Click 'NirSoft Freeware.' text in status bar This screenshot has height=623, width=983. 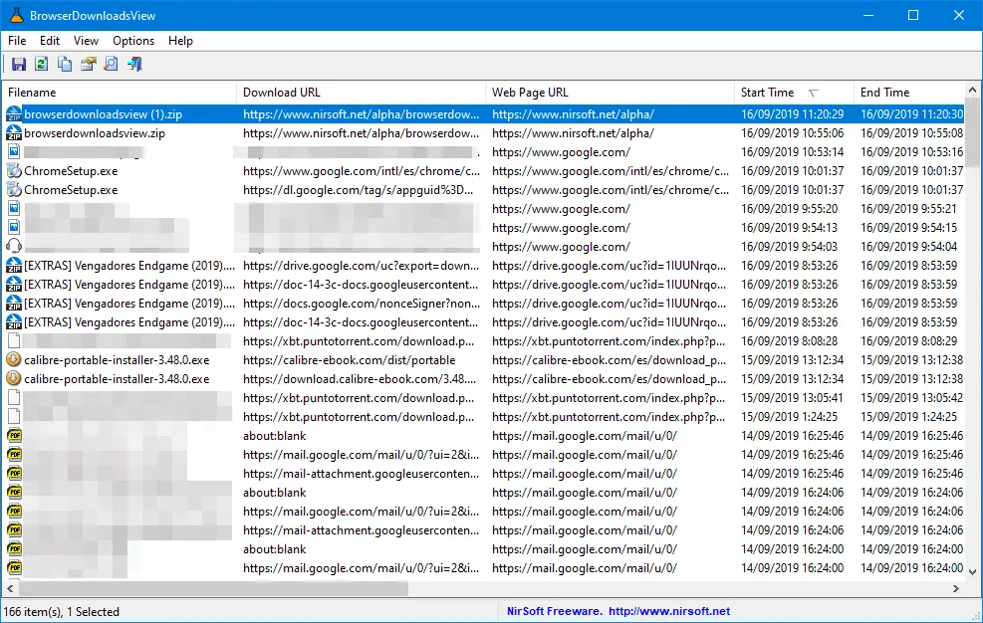(554, 611)
